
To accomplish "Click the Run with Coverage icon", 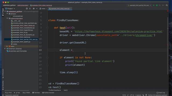I will [160, 5].
